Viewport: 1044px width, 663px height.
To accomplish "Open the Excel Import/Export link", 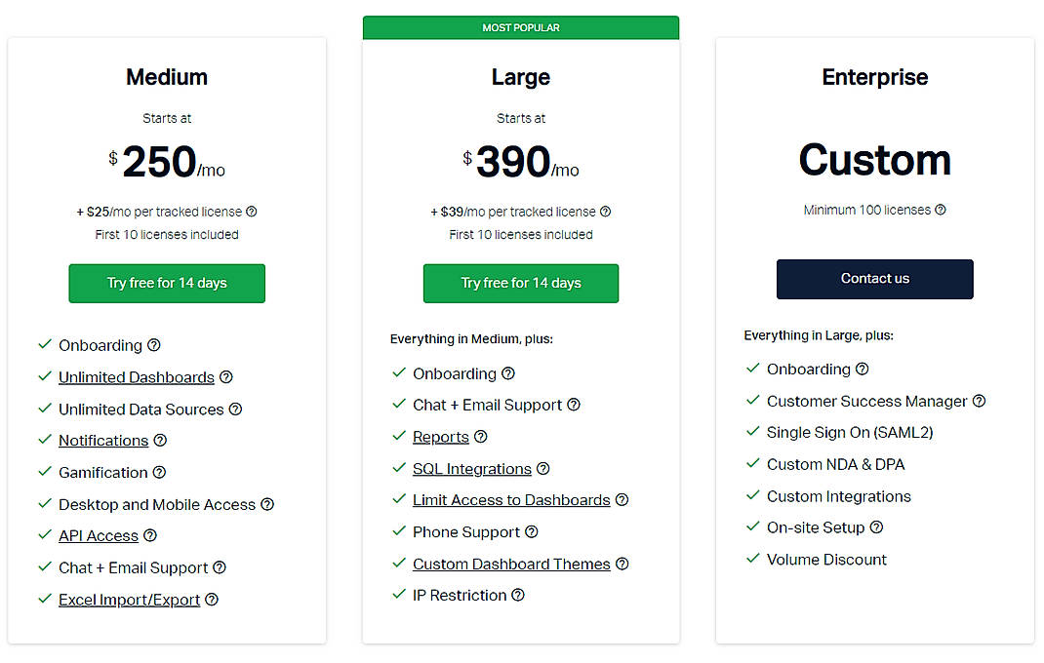I will 128,599.
